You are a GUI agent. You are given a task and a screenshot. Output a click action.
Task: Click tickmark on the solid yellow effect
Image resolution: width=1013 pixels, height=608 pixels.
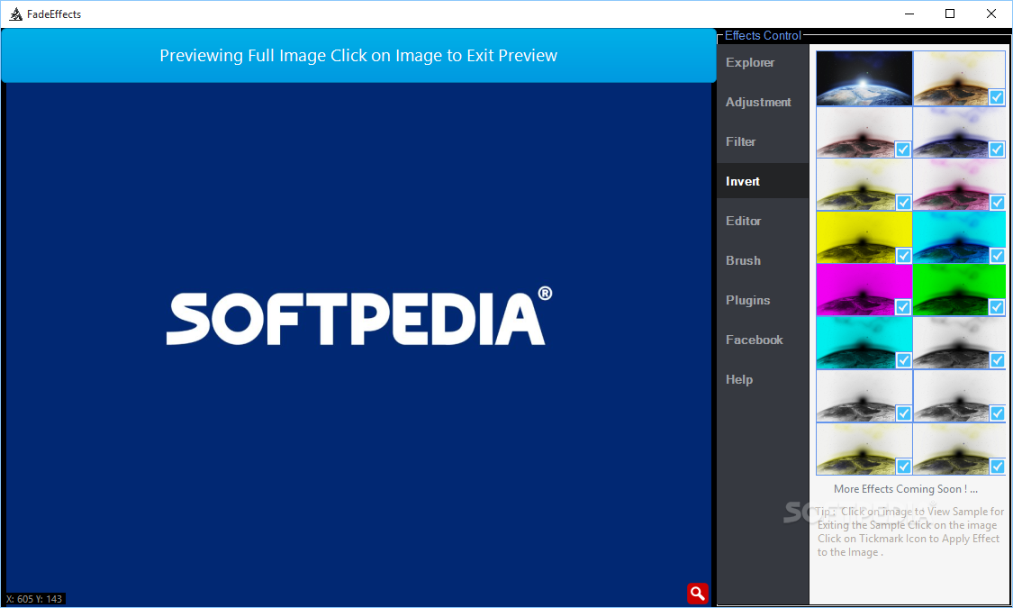click(903, 256)
